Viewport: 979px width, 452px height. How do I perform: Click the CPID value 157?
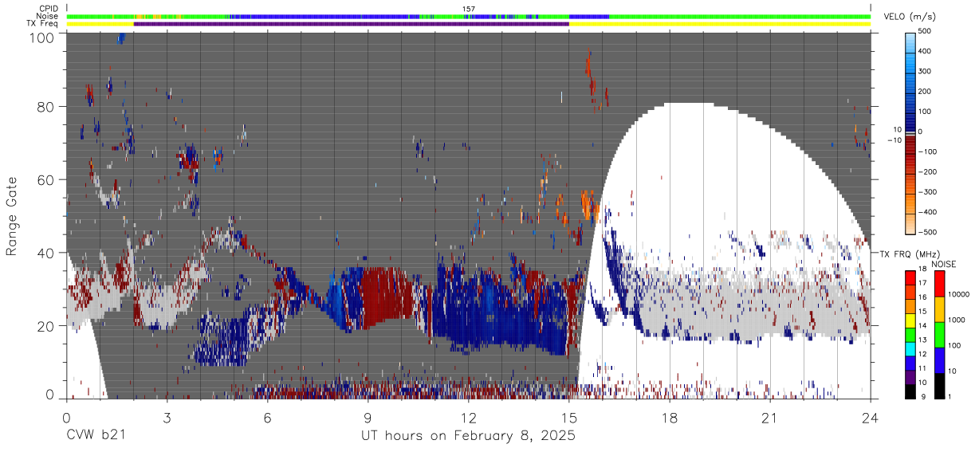[469, 9]
